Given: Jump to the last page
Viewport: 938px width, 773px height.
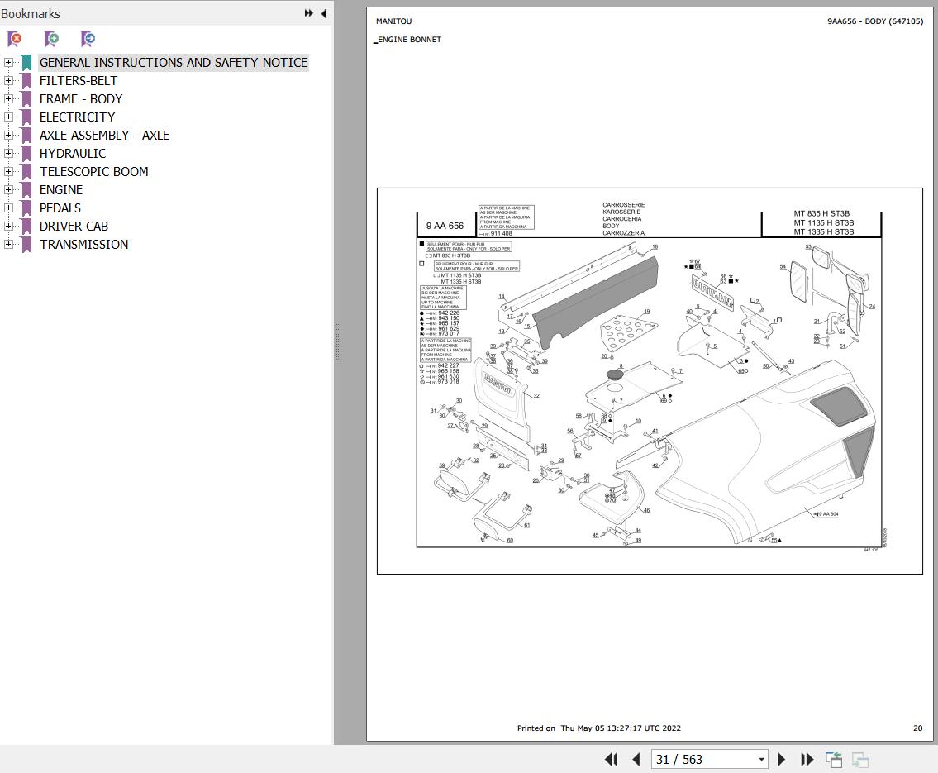Looking at the screenshot, I should 807,759.
